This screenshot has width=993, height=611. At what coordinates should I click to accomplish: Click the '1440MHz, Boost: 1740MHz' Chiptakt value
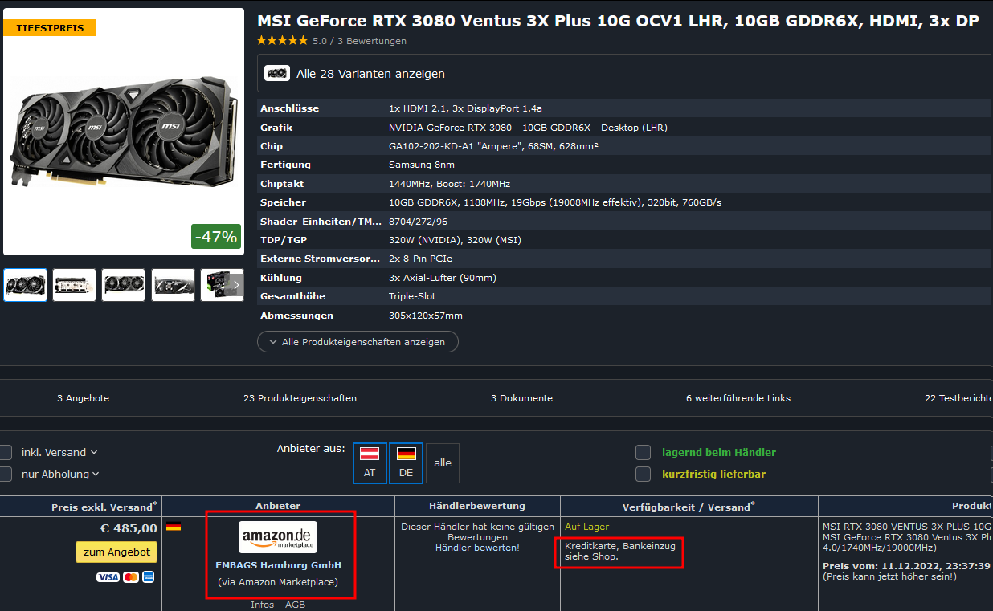point(450,184)
